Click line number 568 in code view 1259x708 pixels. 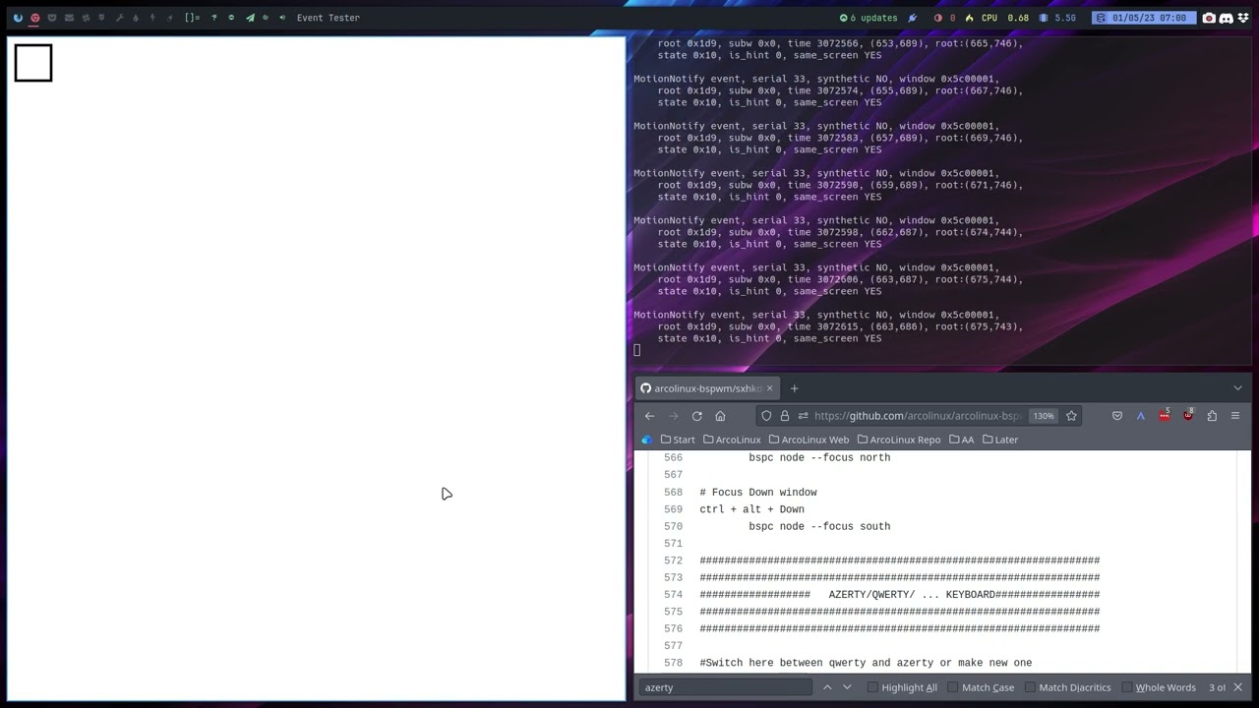tap(673, 493)
